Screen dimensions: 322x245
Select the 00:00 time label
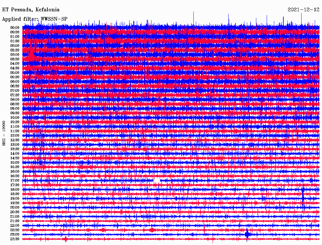click(15, 28)
